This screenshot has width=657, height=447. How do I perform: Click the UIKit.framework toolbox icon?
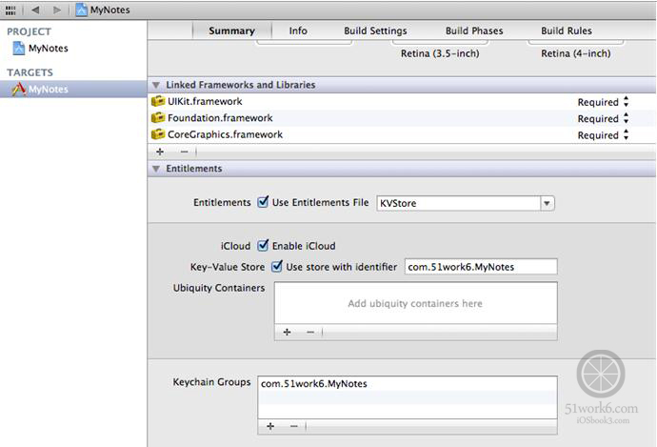pos(158,101)
